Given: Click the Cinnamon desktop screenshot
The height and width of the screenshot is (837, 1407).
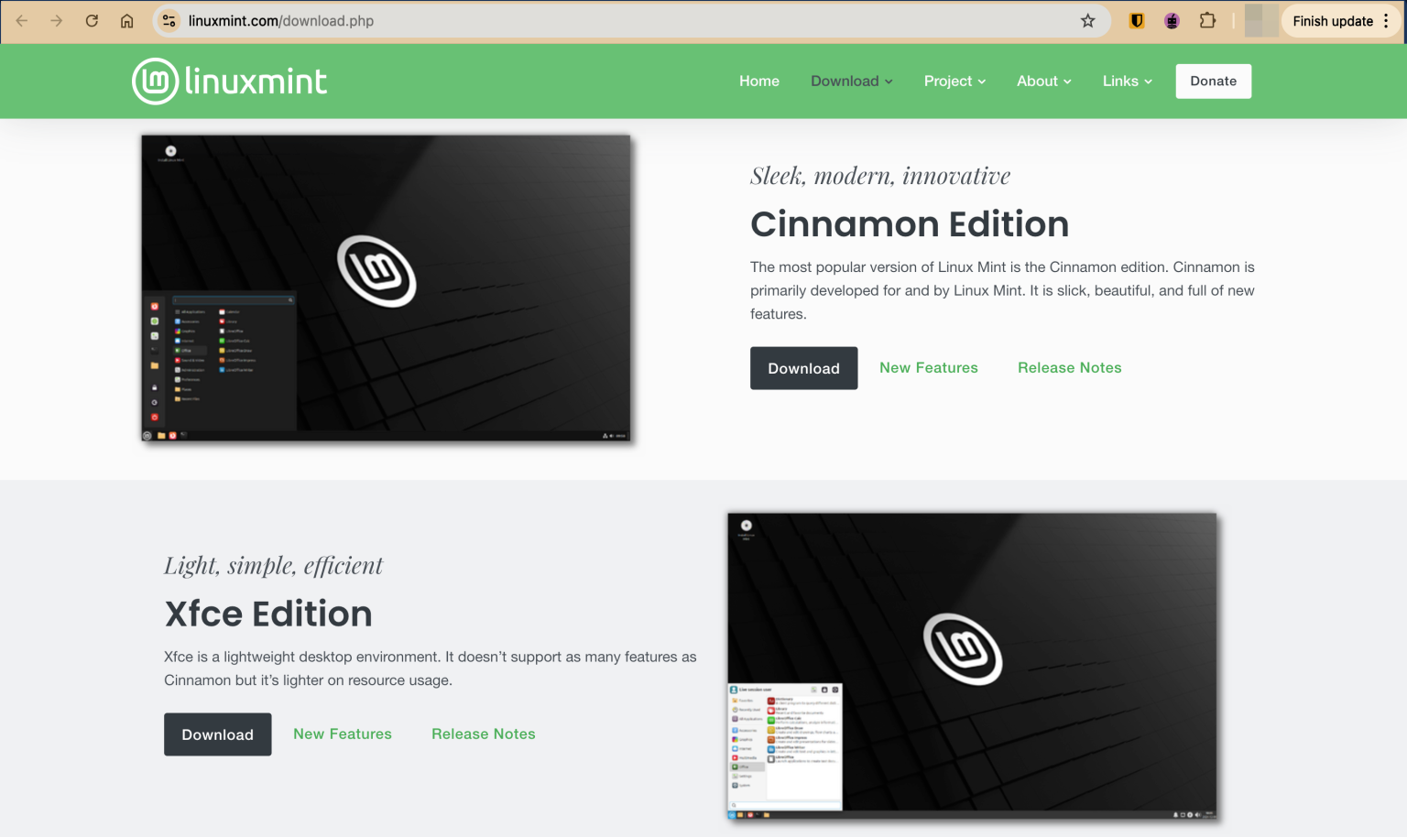Looking at the screenshot, I should click(x=385, y=289).
